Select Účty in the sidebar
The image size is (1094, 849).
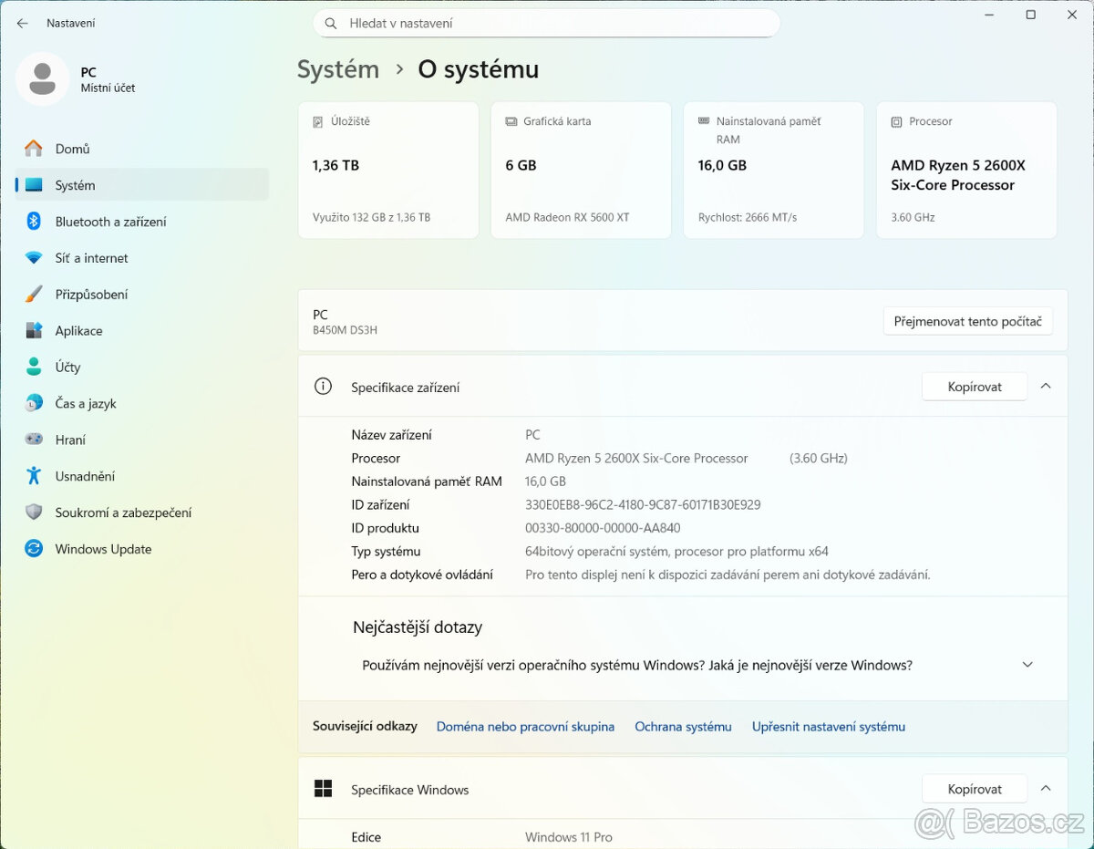pyautogui.click(x=67, y=368)
